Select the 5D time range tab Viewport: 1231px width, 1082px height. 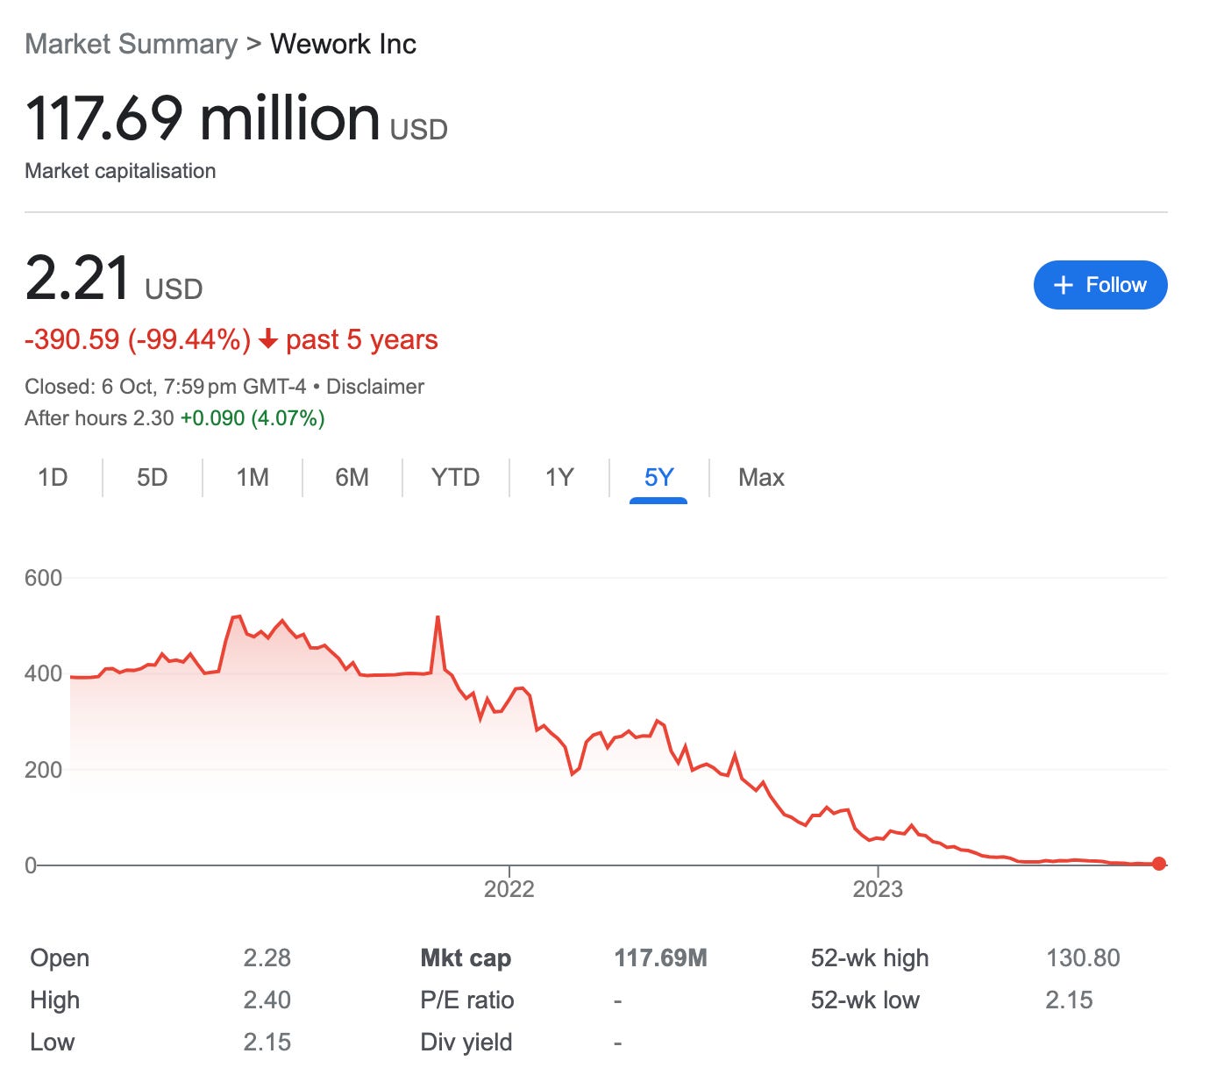tap(152, 477)
